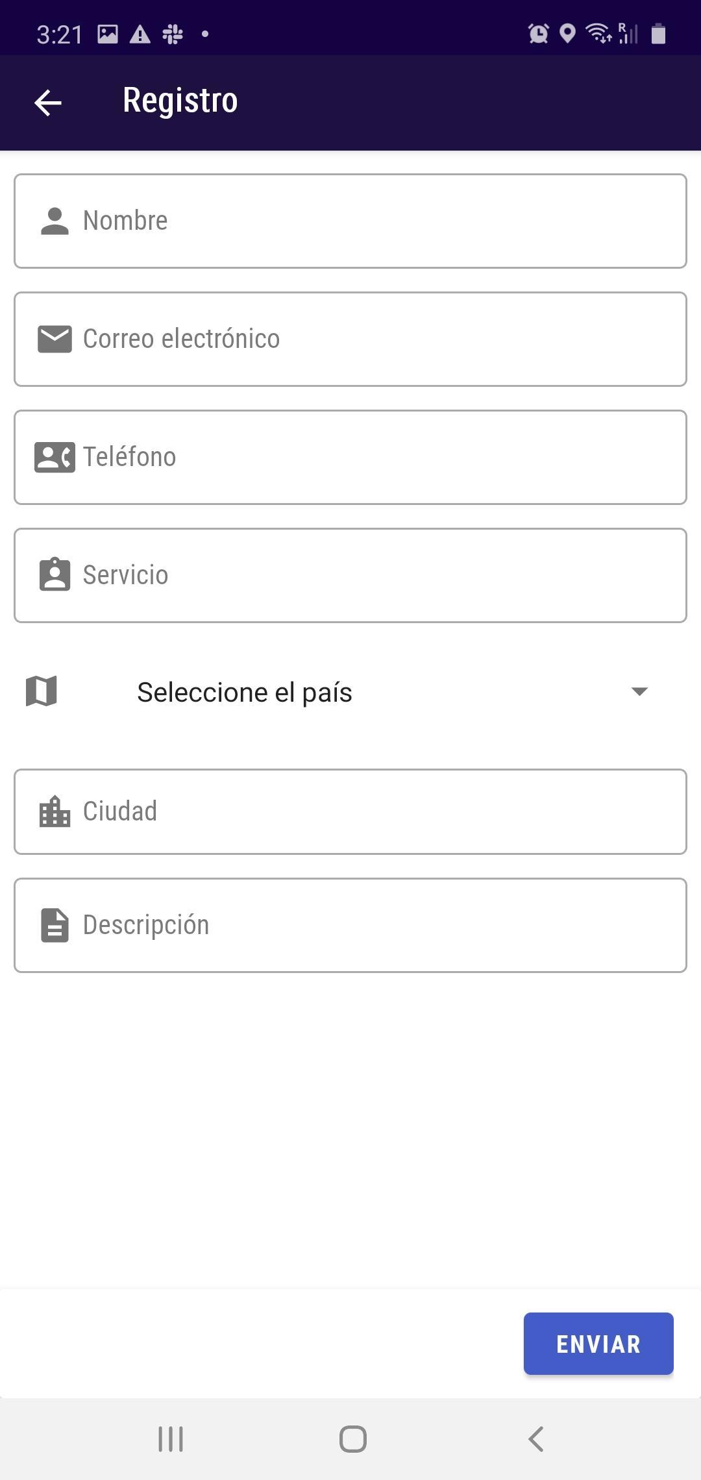Tap the document icon beside Descripción
Image resolution: width=701 pixels, height=1480 pixels.
tap(55, 925)
